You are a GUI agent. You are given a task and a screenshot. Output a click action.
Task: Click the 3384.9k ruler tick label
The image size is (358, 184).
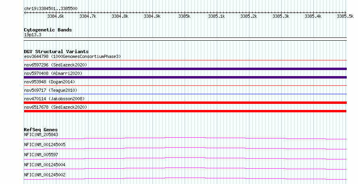point(152,16)
